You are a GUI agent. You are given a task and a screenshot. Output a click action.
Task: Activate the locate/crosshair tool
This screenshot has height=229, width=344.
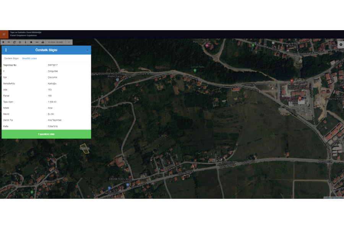pyautogui.click(x=20, y=42)
